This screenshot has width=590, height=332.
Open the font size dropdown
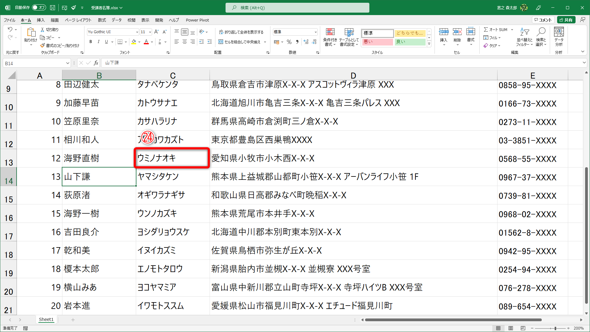(150, 32)
